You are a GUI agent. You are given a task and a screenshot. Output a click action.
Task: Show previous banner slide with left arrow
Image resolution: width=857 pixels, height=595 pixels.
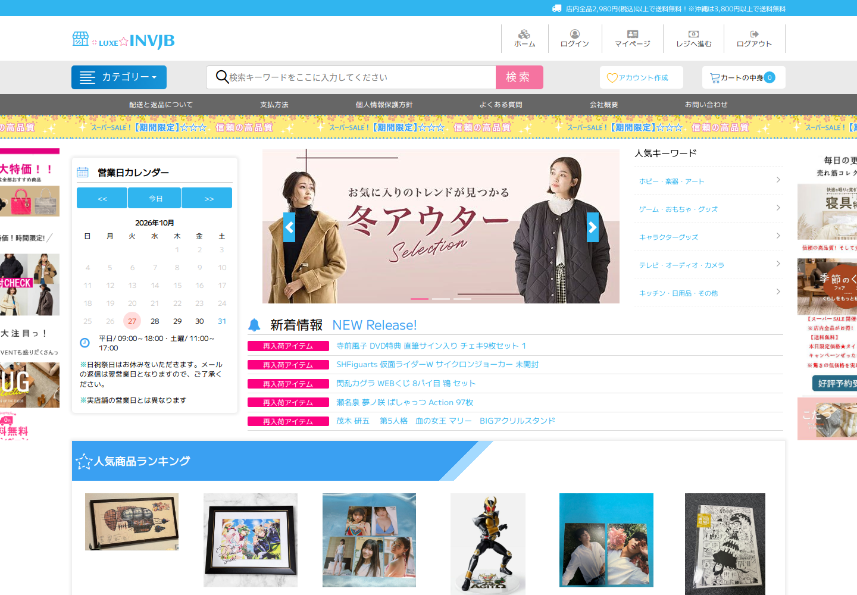289,227
